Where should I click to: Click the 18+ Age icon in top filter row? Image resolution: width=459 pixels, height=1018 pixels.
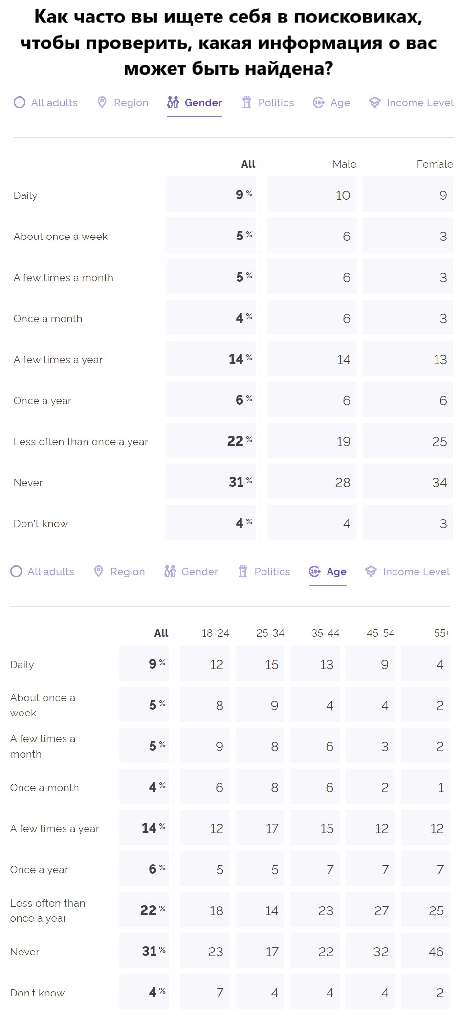[x=319, y=103]
